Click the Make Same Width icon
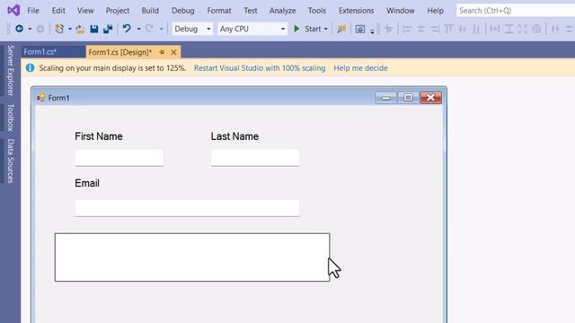Viewport: 575px width, 323px height. (x=495, y=29)
